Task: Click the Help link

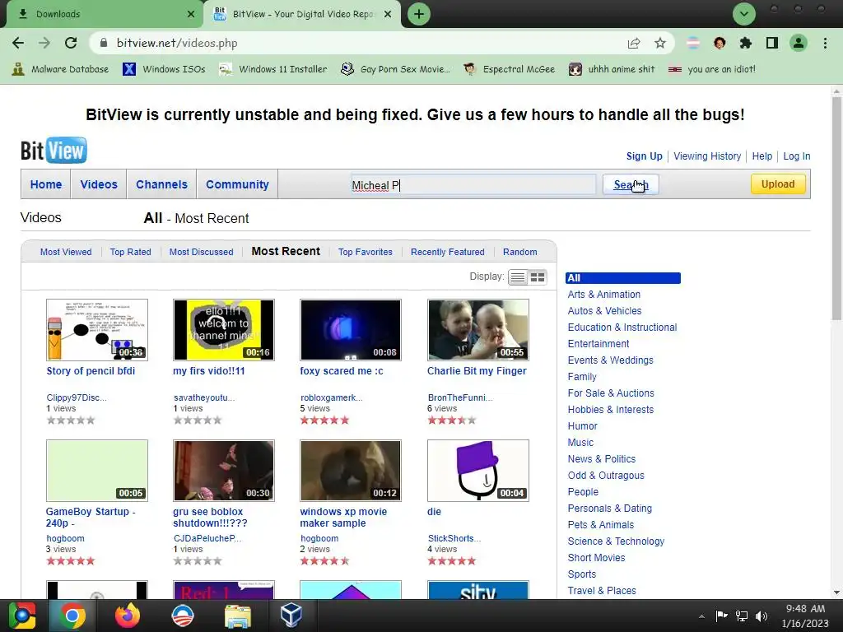Action: point(761,156)
